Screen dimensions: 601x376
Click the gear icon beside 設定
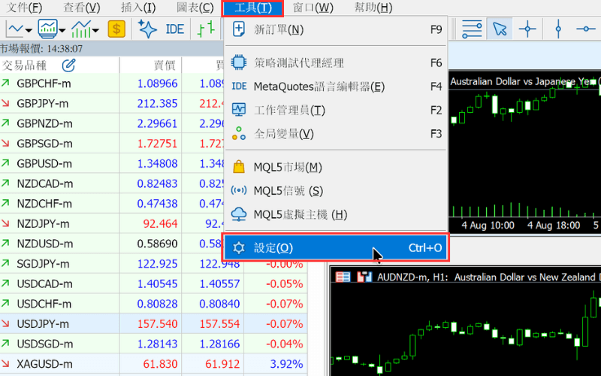coord(239,248)
